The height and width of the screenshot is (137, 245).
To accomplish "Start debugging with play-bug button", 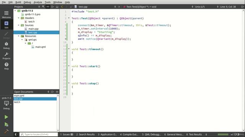I will (6, 124).
